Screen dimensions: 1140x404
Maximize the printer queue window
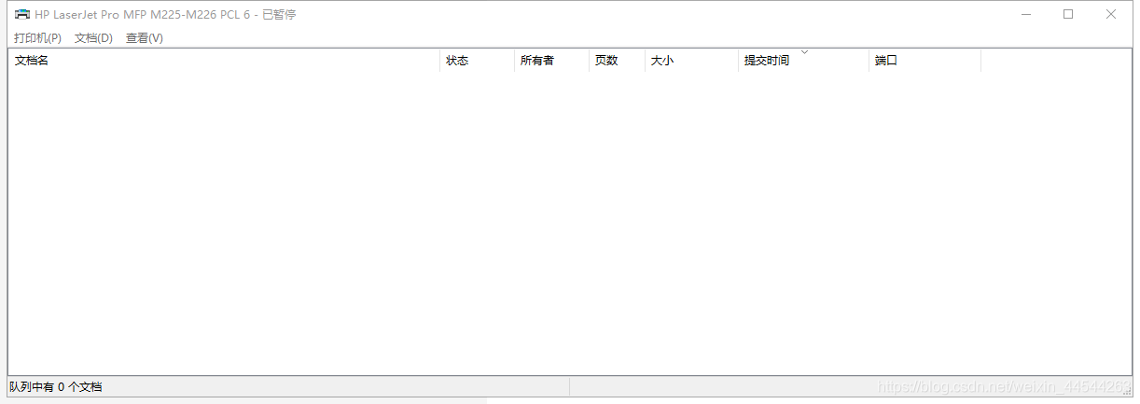click(x=1068, y=14)
